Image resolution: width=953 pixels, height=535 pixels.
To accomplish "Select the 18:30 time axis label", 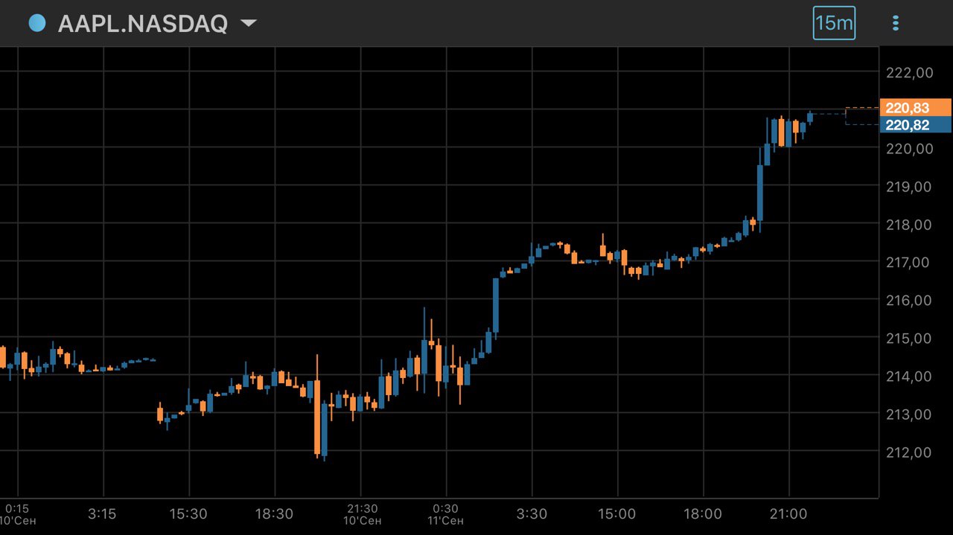I will coord(274,514).
